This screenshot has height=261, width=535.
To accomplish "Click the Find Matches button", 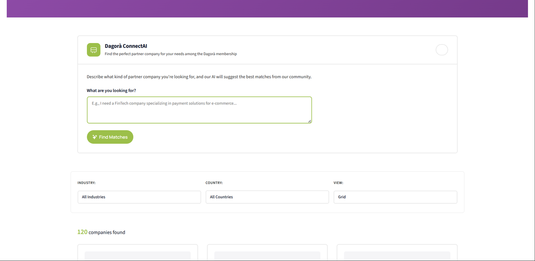I will pos(110,137).
